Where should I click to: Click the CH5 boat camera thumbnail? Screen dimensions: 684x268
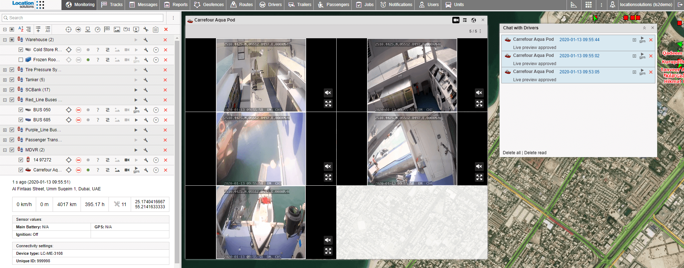pos(261,222)
